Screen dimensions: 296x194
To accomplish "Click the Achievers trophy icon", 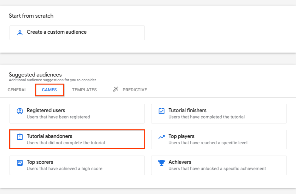I will (161, 163).
